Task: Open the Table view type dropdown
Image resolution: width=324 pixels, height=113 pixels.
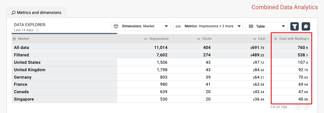Action: coord(267,26)
